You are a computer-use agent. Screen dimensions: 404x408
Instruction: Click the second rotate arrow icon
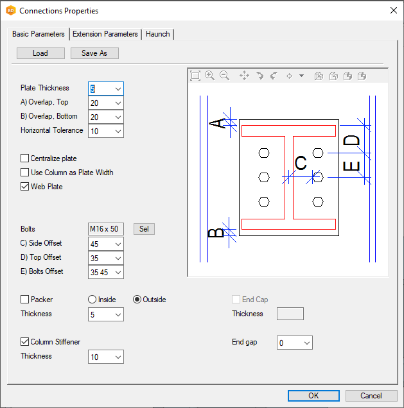point(274,76)
